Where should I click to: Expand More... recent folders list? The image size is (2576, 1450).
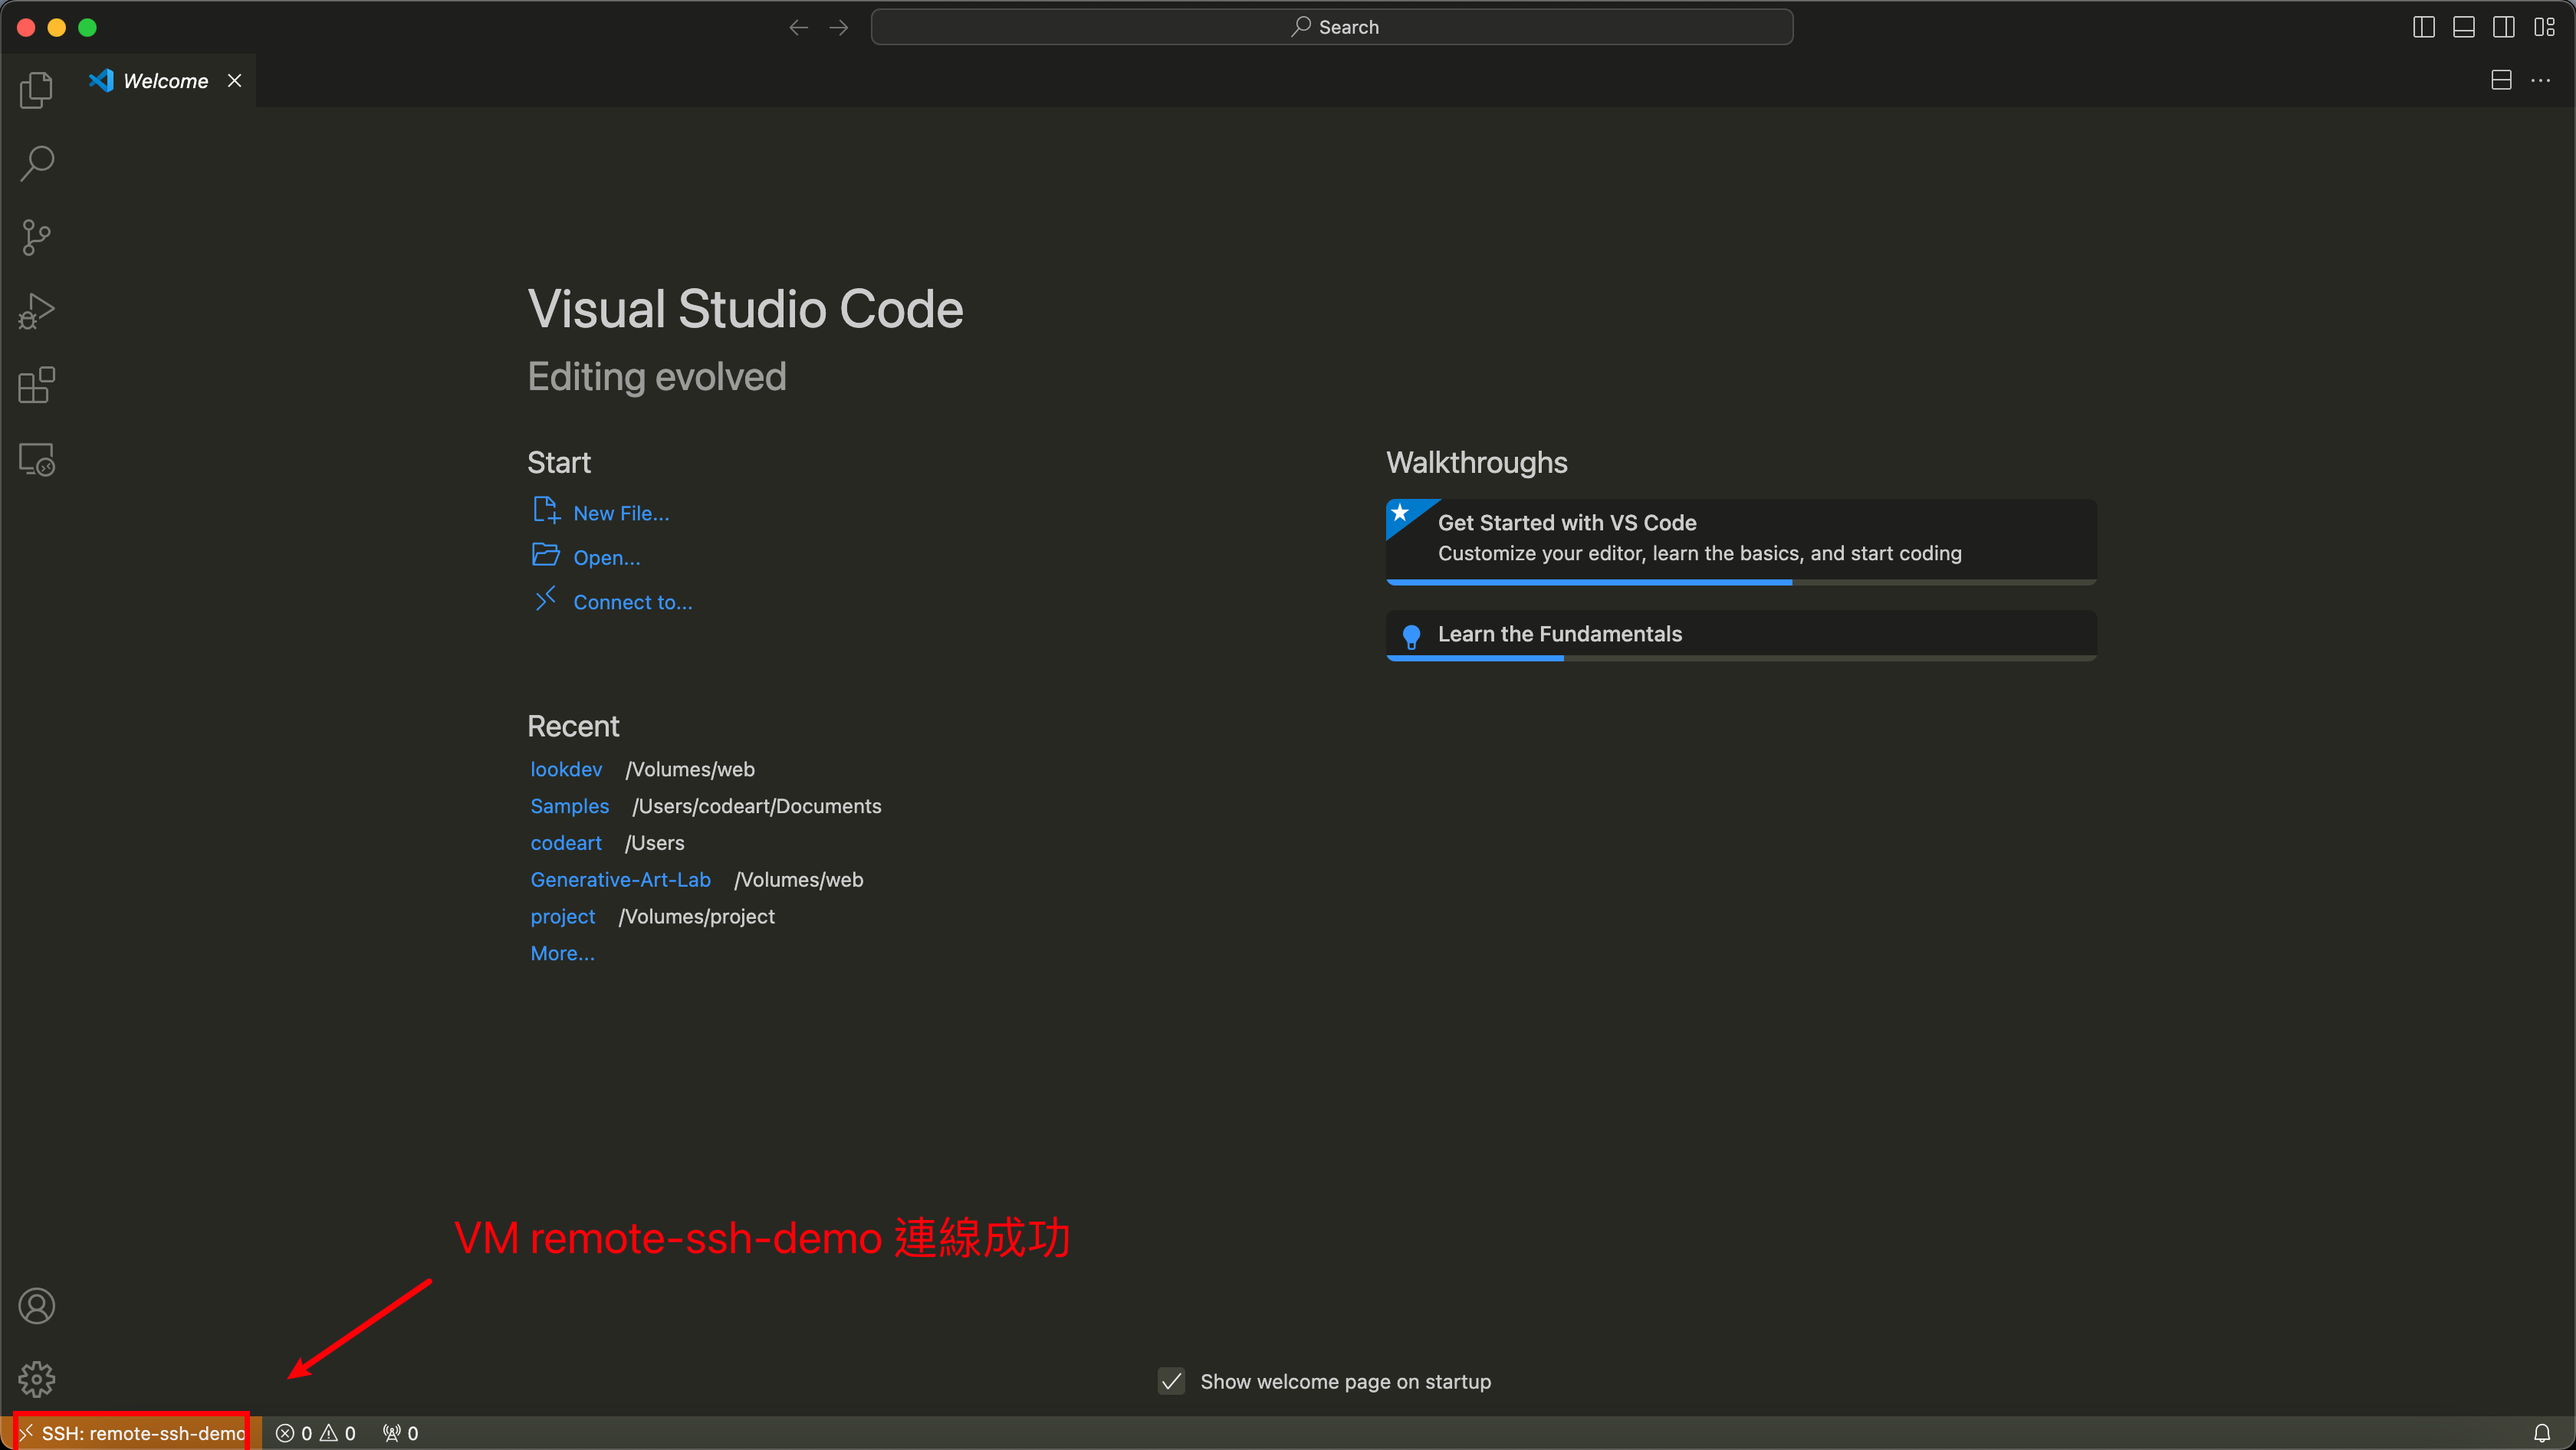[562, 953]
